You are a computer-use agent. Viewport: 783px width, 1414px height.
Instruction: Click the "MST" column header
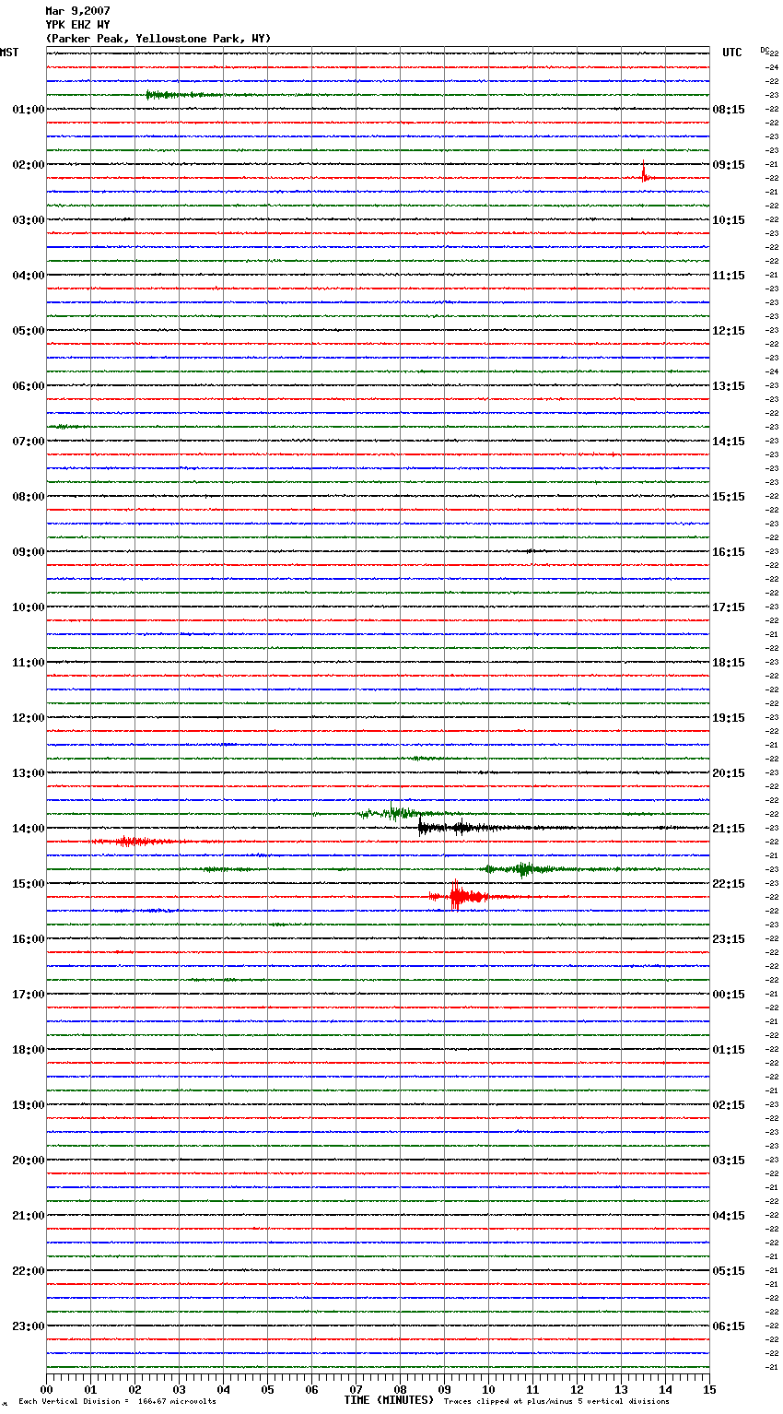pos(9,53)
